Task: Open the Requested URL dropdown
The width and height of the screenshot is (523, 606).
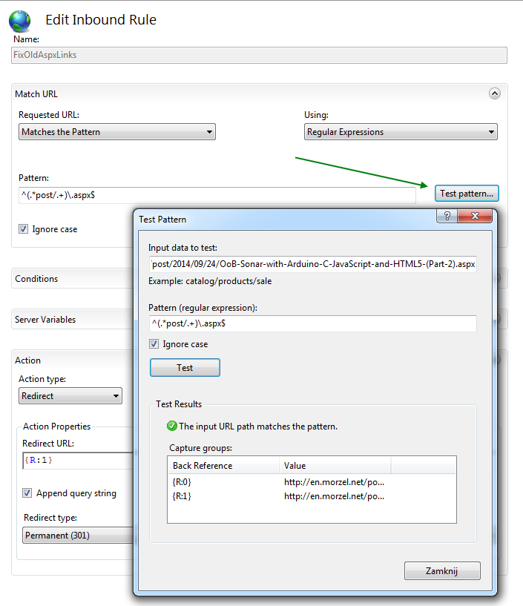Action: pyautogui.click(x=116, y=132)
